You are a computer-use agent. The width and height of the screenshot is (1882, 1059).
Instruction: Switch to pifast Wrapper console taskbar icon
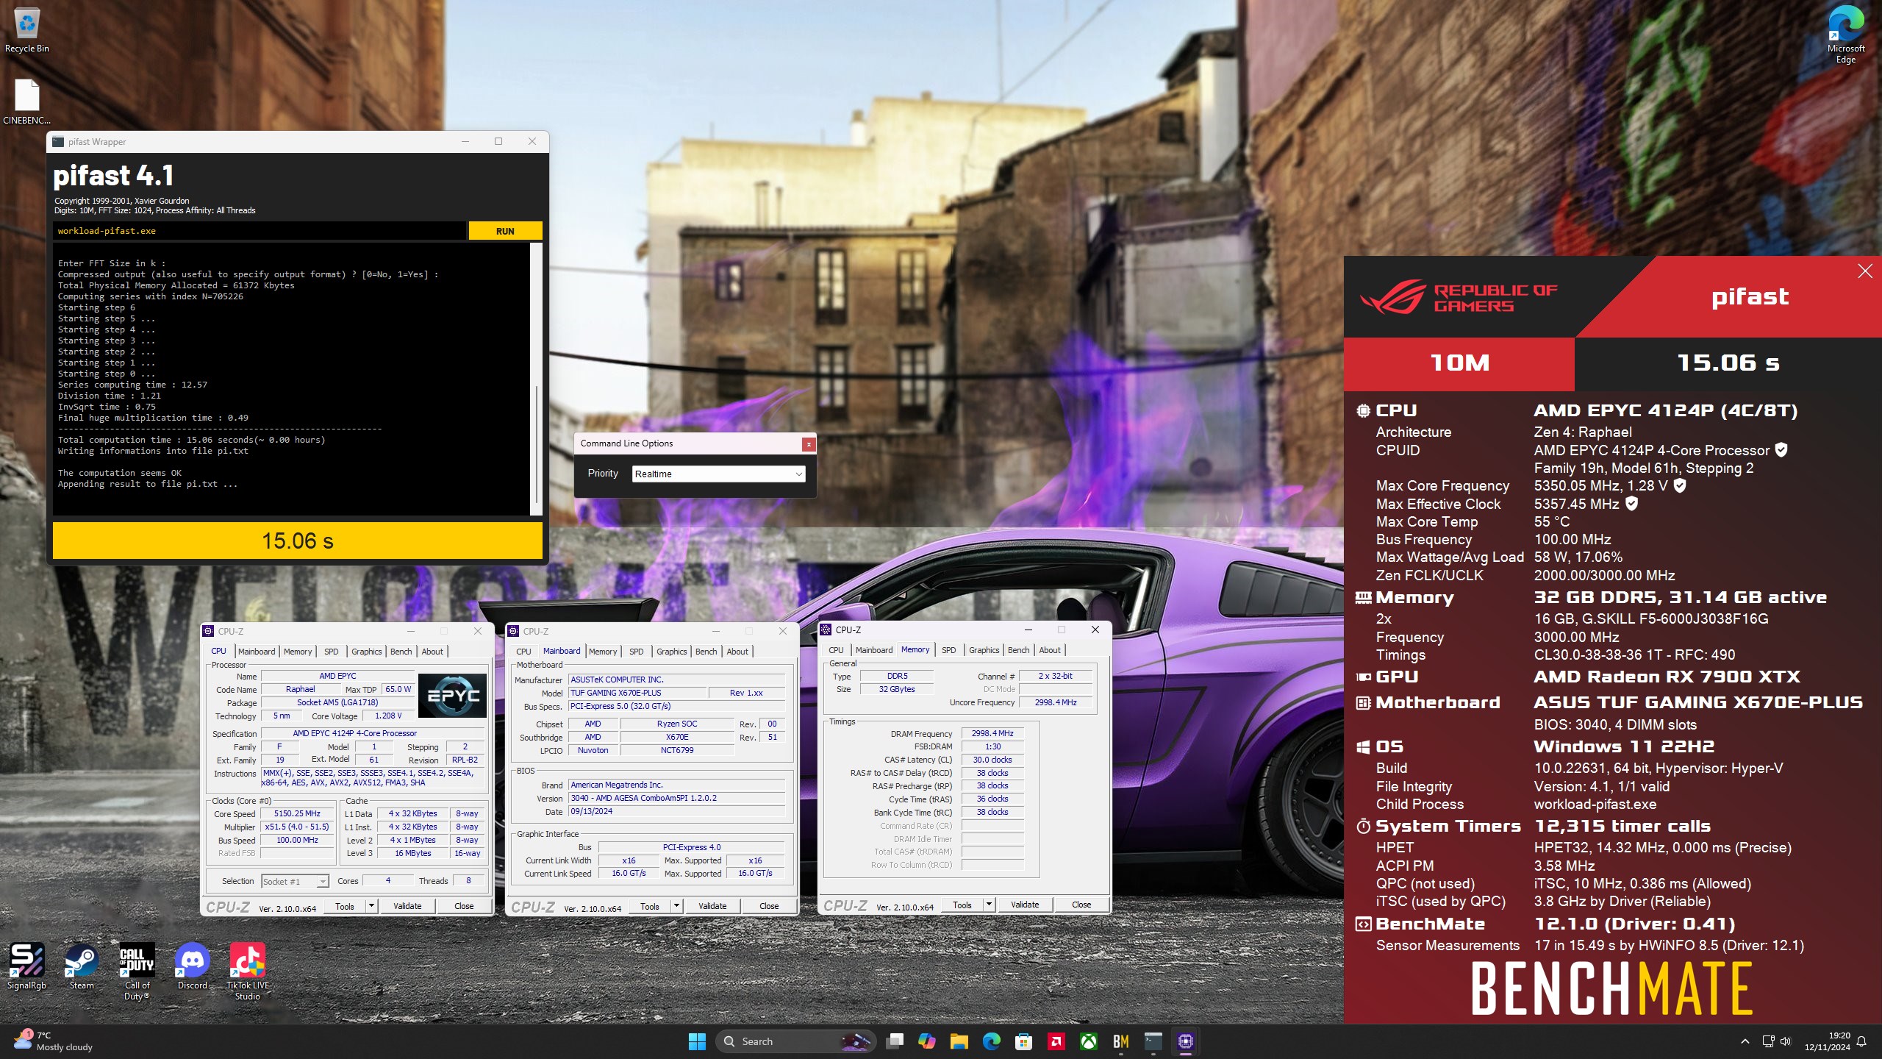tap(1153, 1041)
